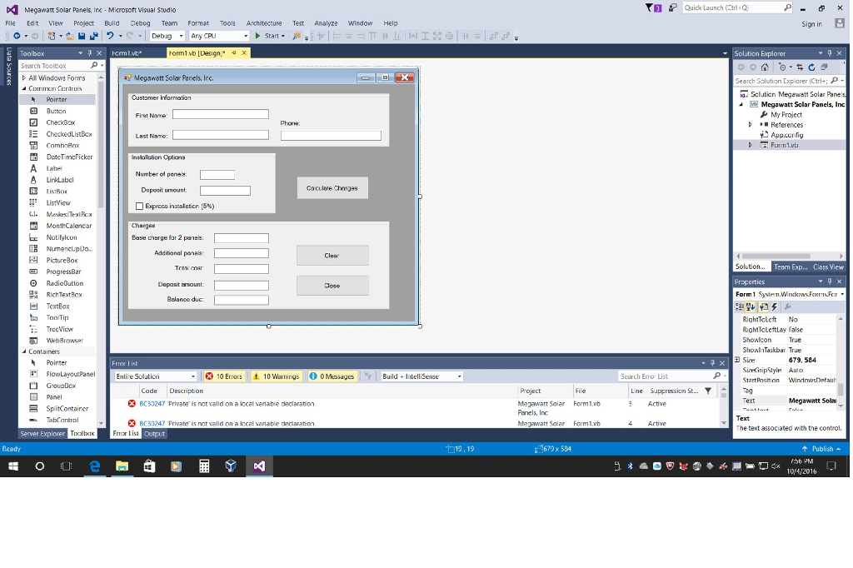Click the Refresh icon in Solution Explorer
The image size is (853, 568).
(811, 67)
